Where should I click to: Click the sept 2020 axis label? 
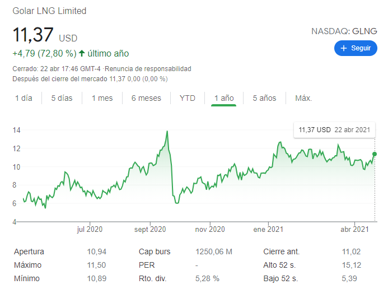(x=150, y=230)
